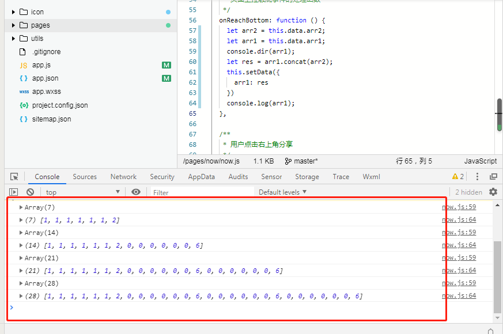This screenshot has width=503, height=334.
Task: Switch to the Sensor tab
Action: tap(271, 177)
